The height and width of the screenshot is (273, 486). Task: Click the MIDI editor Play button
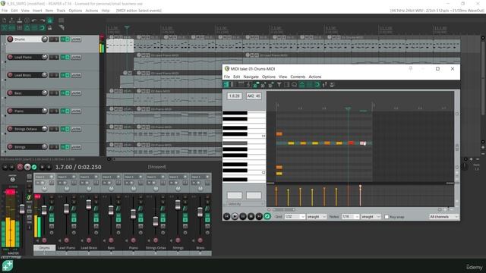235,217
